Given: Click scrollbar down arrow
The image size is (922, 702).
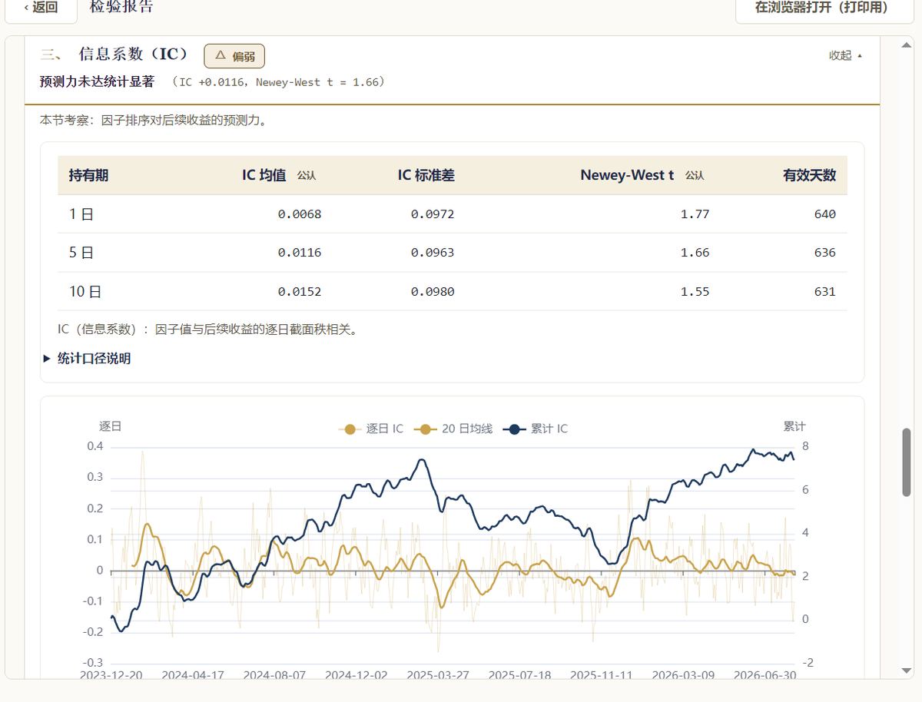Looking at the screenshot, I should coord(907,671).
